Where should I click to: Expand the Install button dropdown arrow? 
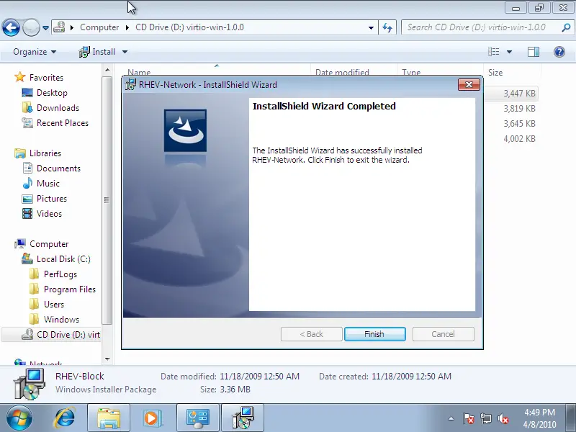[x=125, y=52]
